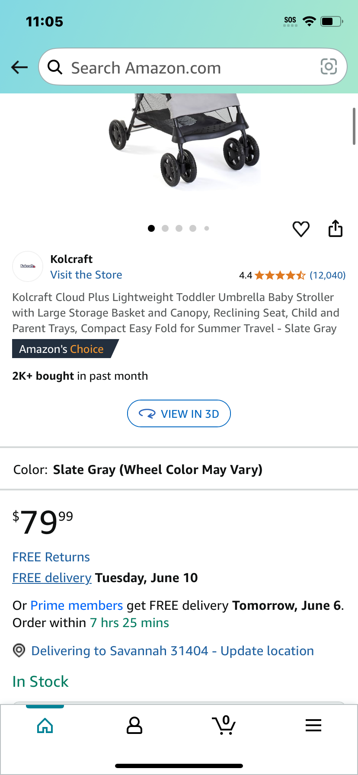Add stroller to wish list heart
This screenshot has width=358, height=775.
click(x=301, y=229)
